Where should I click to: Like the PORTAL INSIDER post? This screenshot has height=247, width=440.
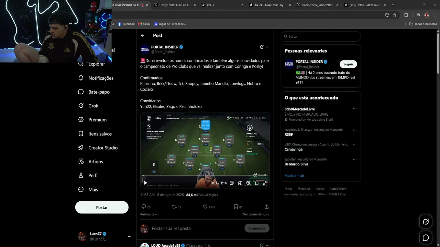(x=205, y=207)
